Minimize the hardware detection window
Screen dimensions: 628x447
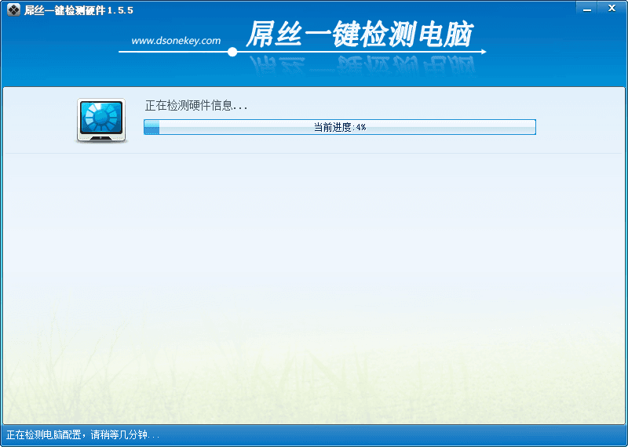click(587, 9)
